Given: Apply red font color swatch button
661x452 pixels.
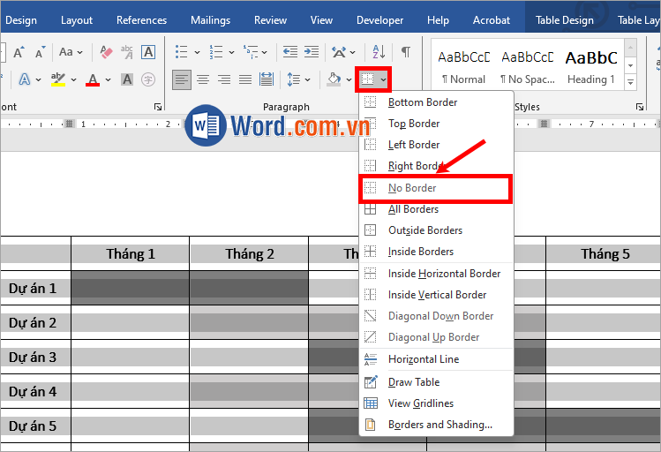Looking at the screenshot, I should pyautogui.click(x=93, y=79).
